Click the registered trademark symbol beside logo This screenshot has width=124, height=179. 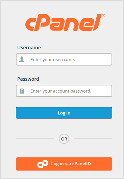(104, 15)
